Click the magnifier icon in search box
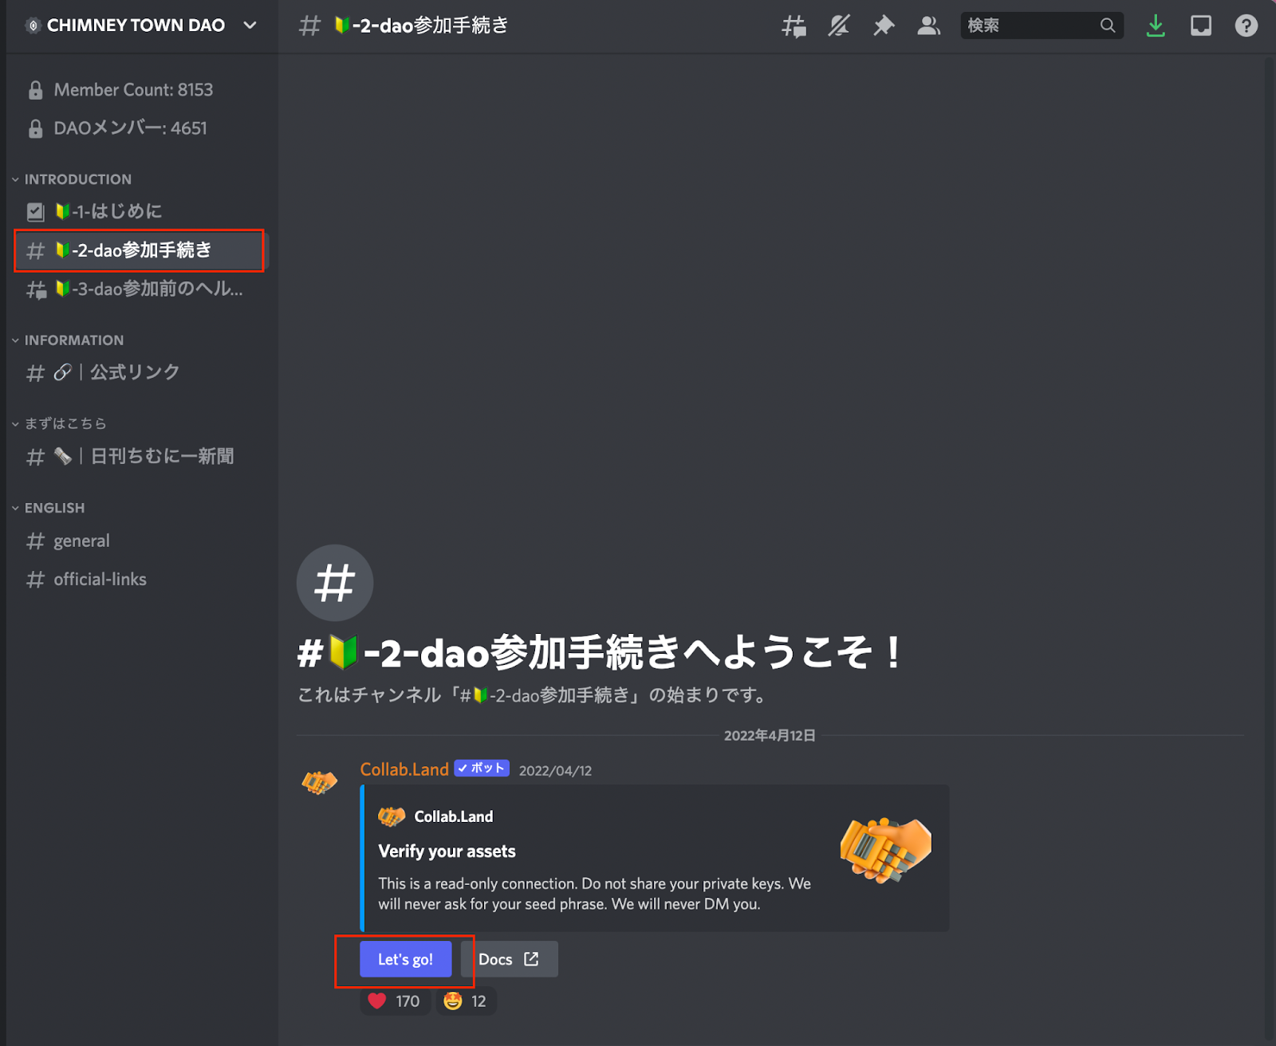 1108,26
